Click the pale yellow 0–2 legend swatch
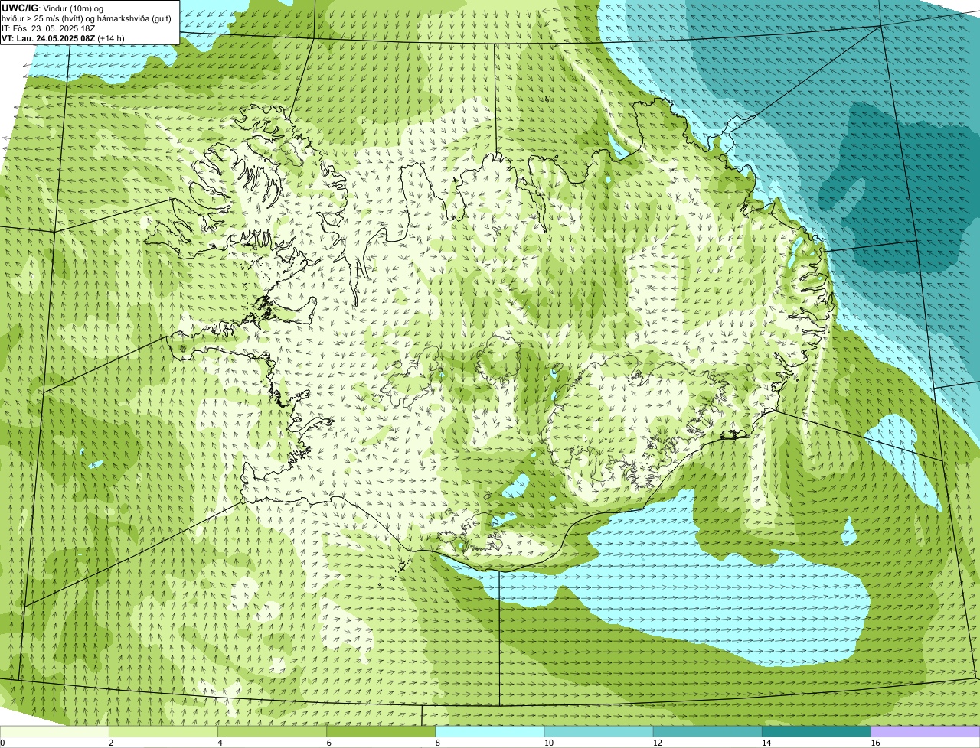This screenshot has width=980, height=748. coord(54,732)
